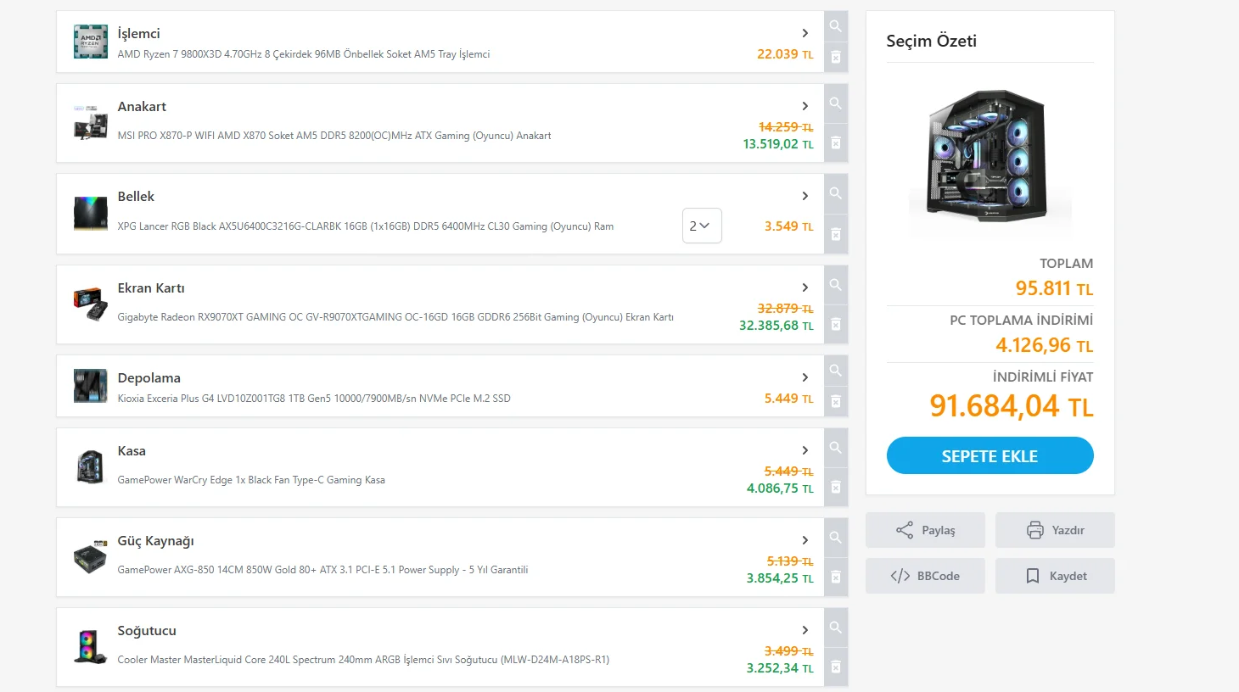Click the GamePower power supply image
The image size is (1239, 692).
91,557
